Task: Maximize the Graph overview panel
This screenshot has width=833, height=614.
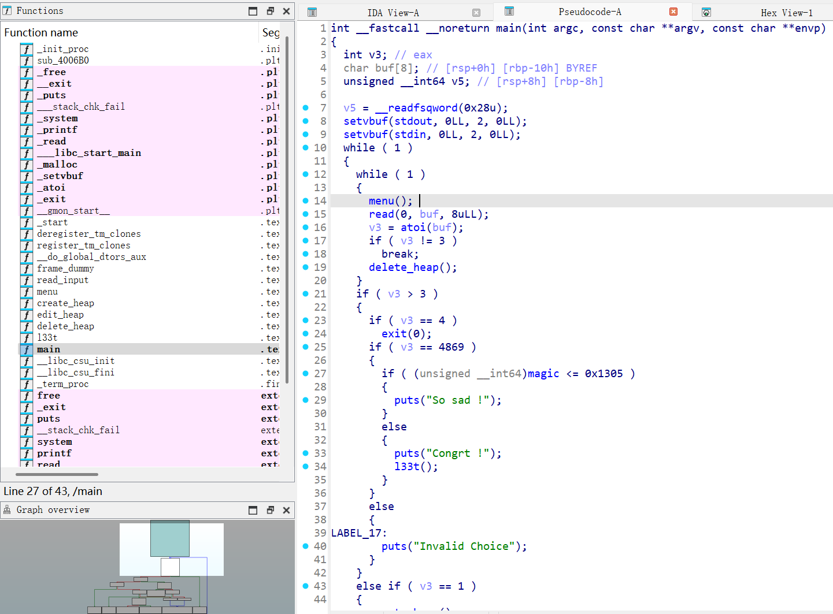Action: 253,510
